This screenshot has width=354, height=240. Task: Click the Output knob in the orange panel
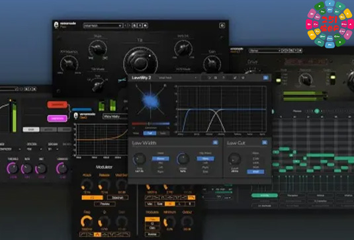pyautogui.click(x=187, y=221)
